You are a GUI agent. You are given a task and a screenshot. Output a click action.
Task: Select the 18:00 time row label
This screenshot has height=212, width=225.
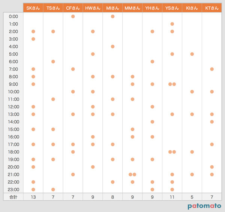tap(13, 152)
